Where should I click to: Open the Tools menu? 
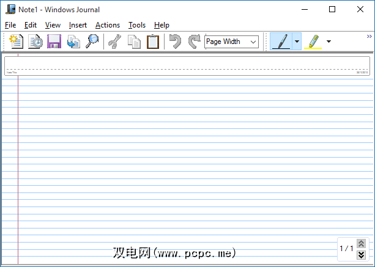tap(137, 25)
